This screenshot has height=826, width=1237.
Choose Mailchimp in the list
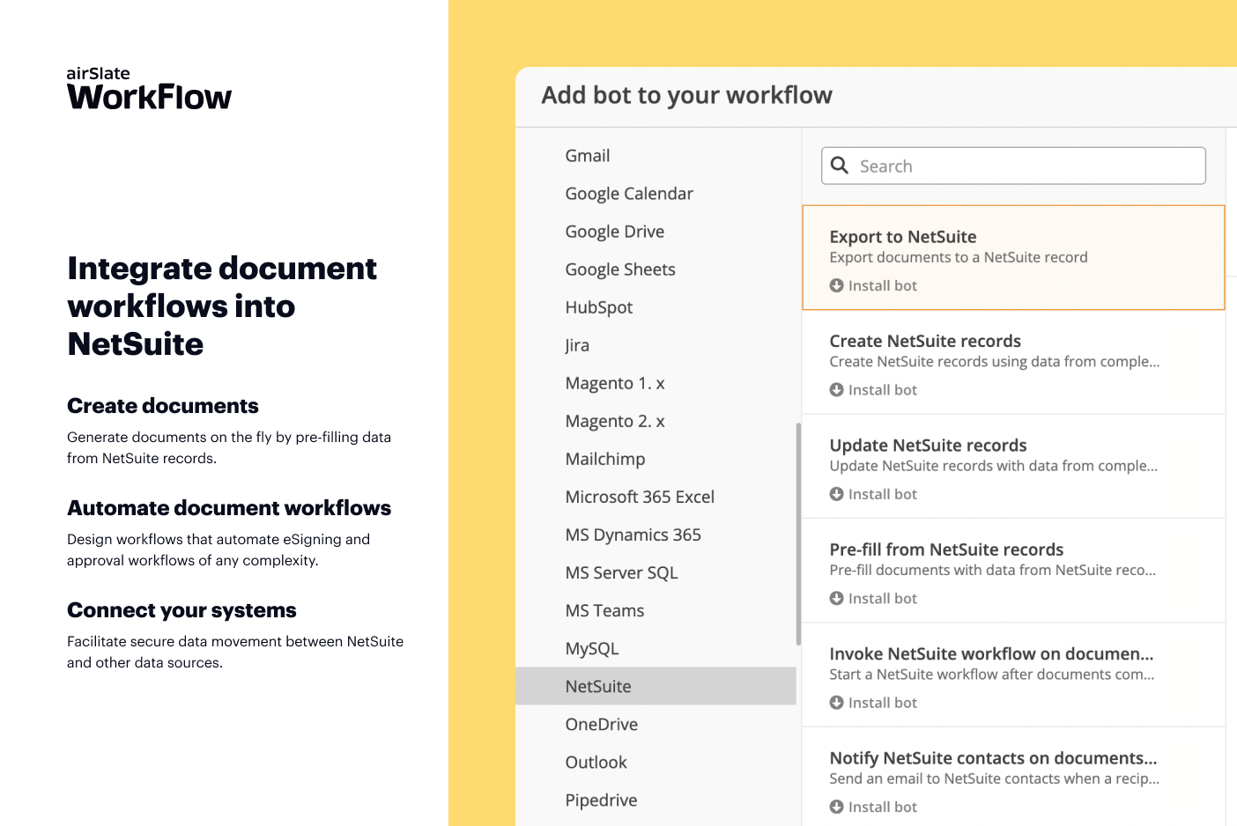(605, 459)
